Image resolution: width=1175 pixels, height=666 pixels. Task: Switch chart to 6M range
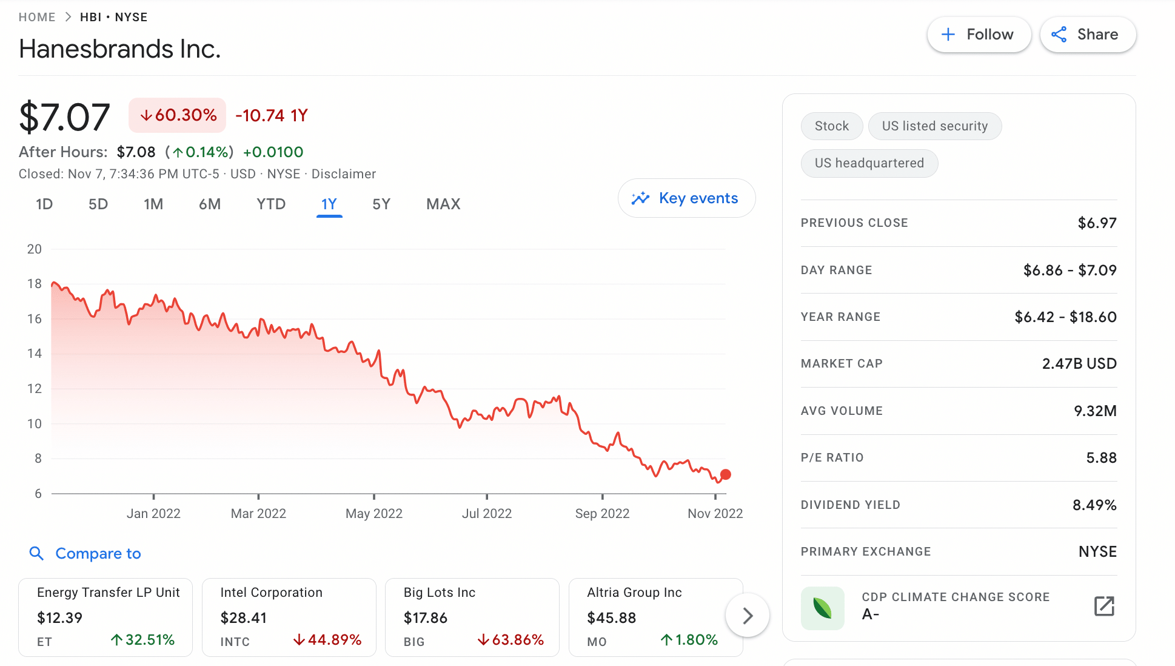tap(210, 204)
